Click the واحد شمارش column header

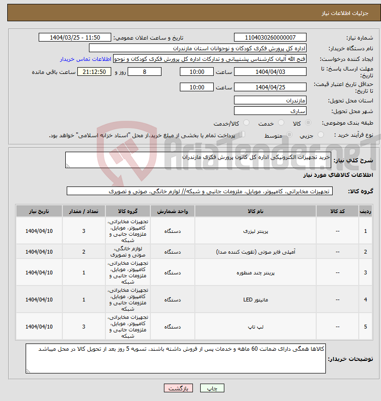(173, 211)
